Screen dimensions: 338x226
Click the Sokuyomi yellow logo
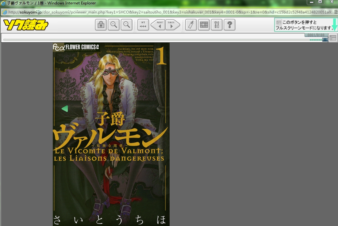click(x=26, y=24)
